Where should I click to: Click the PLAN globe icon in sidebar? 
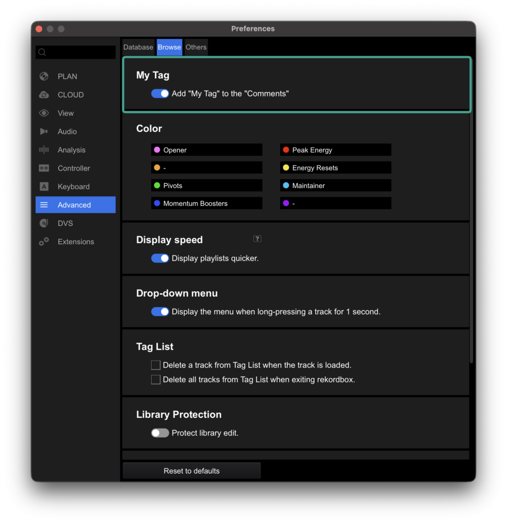tap(44, 77)
